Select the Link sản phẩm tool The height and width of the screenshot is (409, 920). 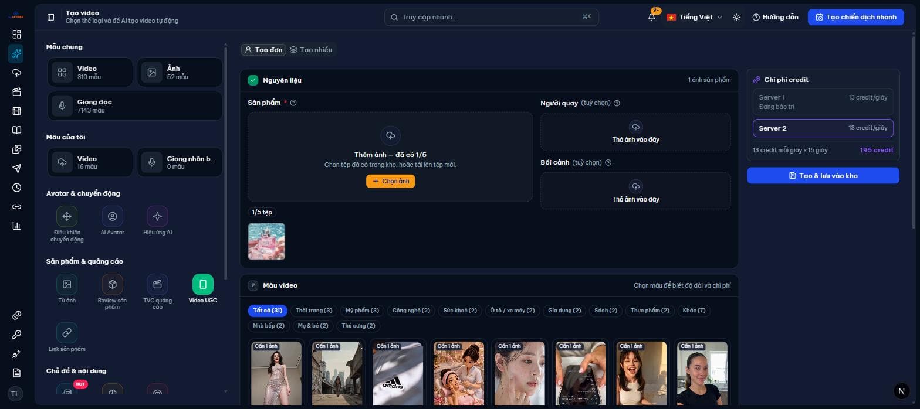point(67,337)
